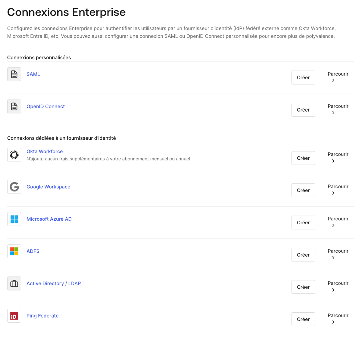Screen dimensions: 362x338
Task: Click Créer for Microsoft Azure AD
Action: pos(303,223)
